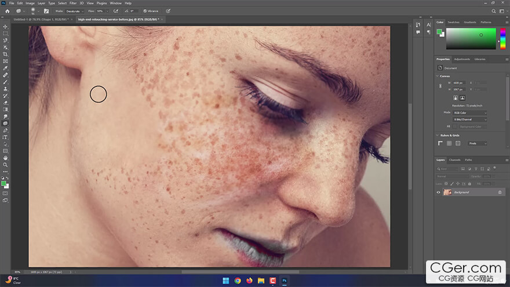
Task: Collapse the Rulers & Grids section
Action: (437, 136)
